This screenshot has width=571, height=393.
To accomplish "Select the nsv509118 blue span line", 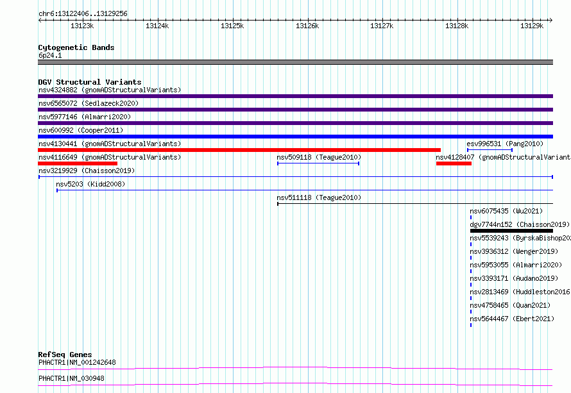I will coord(318,163).
